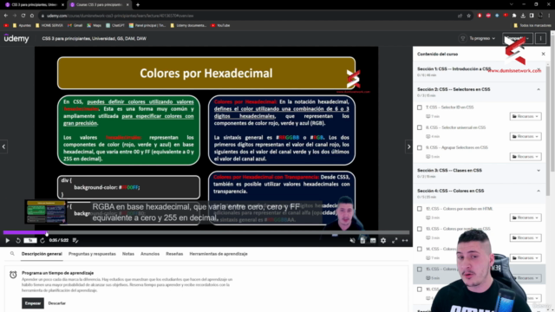Close the Contenido del curso panel

(544, 54)
